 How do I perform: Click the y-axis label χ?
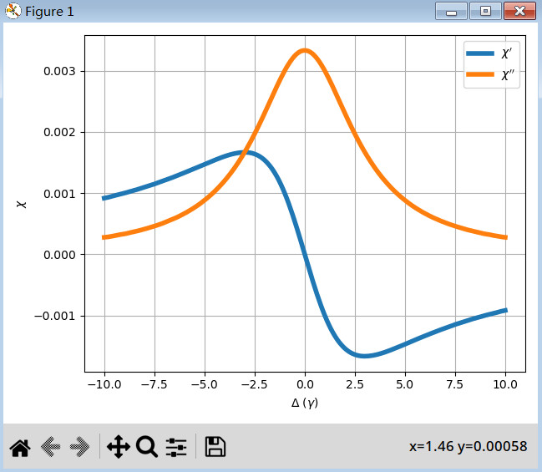click(x=24, y=203)
